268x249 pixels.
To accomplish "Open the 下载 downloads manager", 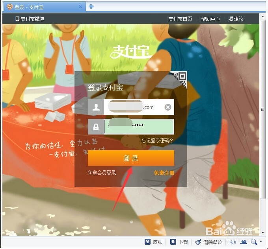I will 179,242.
